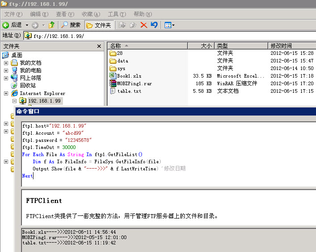The height and width of the screenshot is (252, 316).
Task: Click the 我的电脑 computer icon
Action: click(14, 70)
